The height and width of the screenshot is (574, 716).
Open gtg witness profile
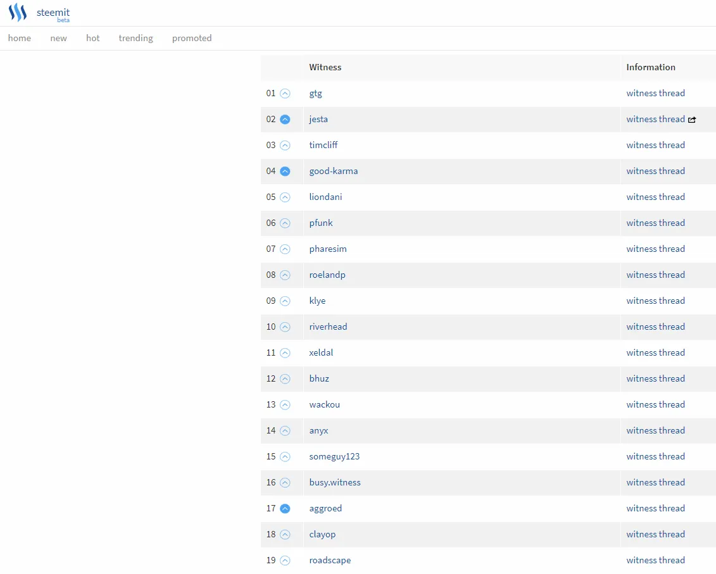click(315, 94)
